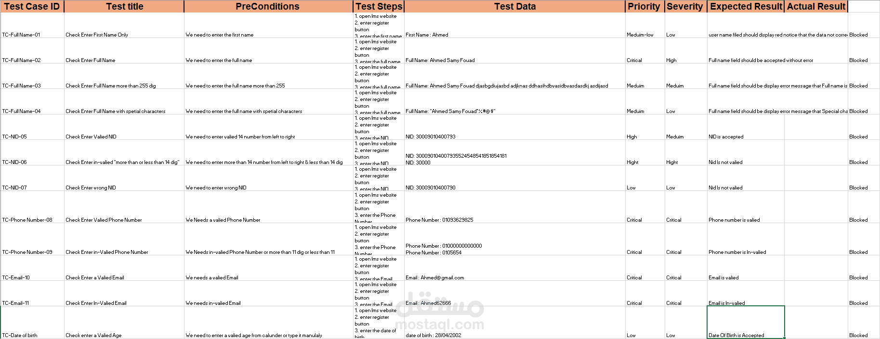Select 'We need to enter wrong NID' precondition
The image size is (880, 339).
268,178
